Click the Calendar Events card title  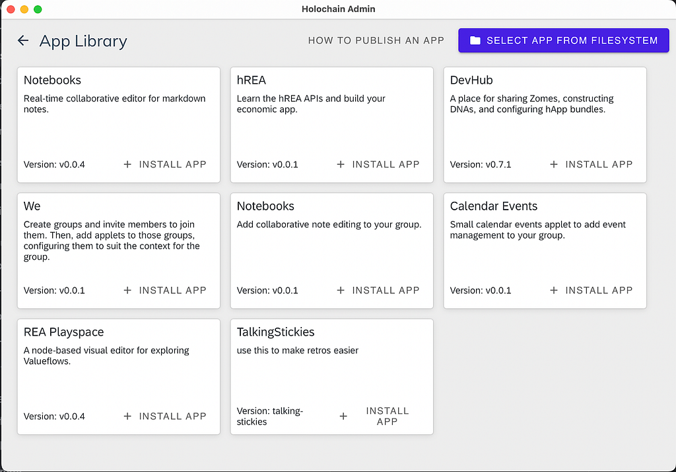click(494, 206)
